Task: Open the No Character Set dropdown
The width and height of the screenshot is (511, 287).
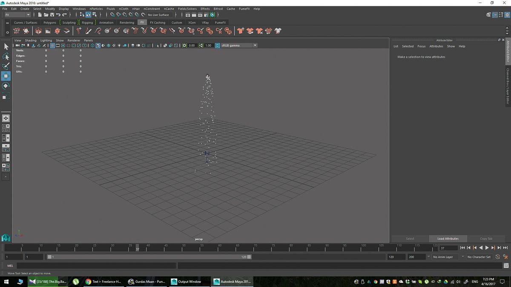Action: pyautogui.click(x=479, y=257)
